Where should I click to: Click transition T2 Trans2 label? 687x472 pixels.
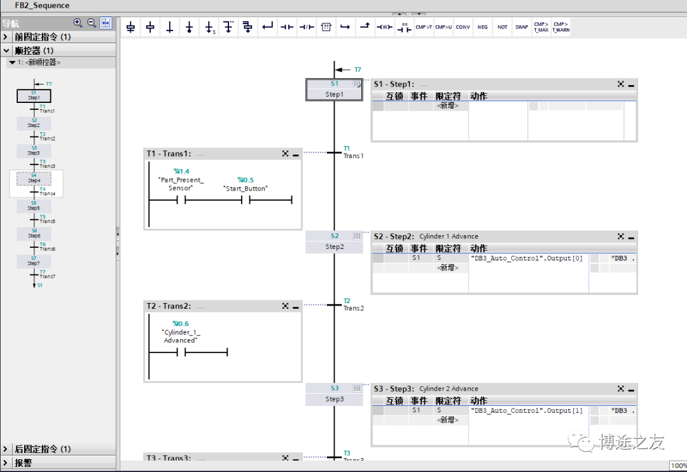pyautogui.click(x=353, y=304)
